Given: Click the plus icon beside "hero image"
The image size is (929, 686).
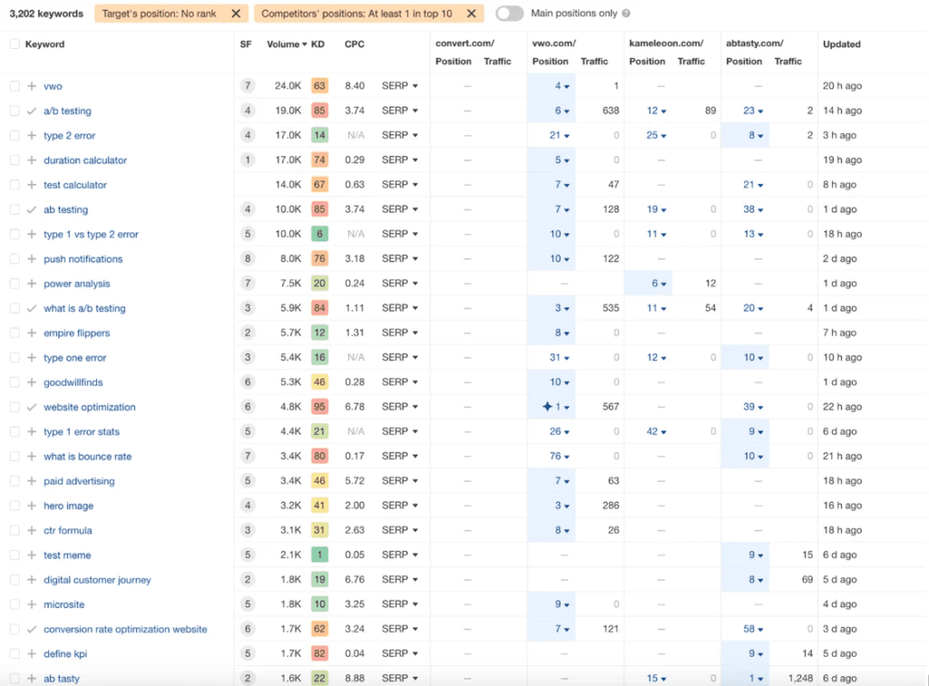Looking at the screenshot, I should click(x=32, y=506).
